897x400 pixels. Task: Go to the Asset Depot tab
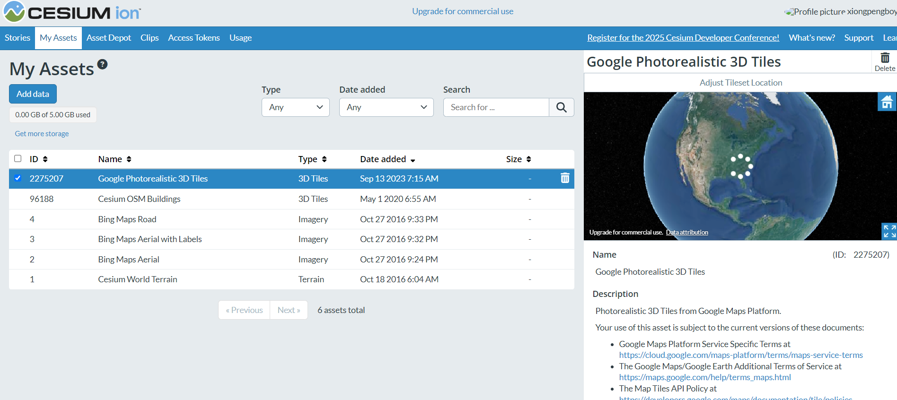[109, 38]
